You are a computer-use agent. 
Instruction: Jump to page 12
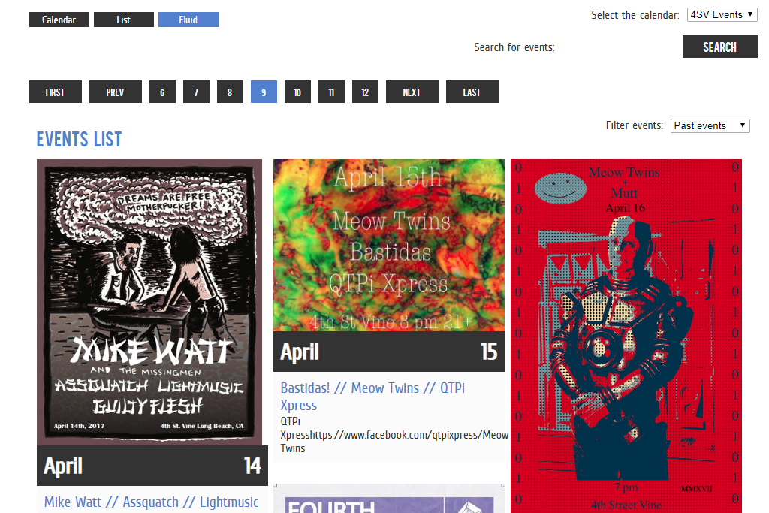point(366,92)
